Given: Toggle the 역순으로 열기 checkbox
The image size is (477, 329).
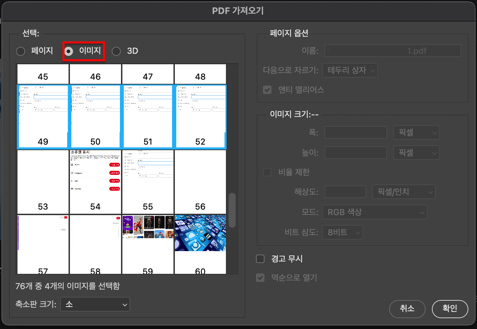Looking at the screenshot, I should pos(260,278).
